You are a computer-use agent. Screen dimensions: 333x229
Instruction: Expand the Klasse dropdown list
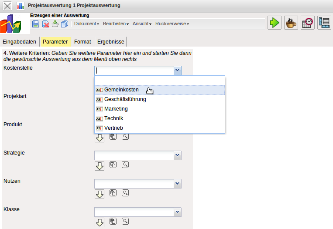tap(177, 212)
